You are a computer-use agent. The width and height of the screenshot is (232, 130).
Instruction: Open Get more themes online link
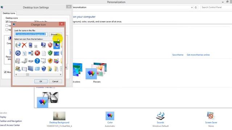(x=198, y=55)
